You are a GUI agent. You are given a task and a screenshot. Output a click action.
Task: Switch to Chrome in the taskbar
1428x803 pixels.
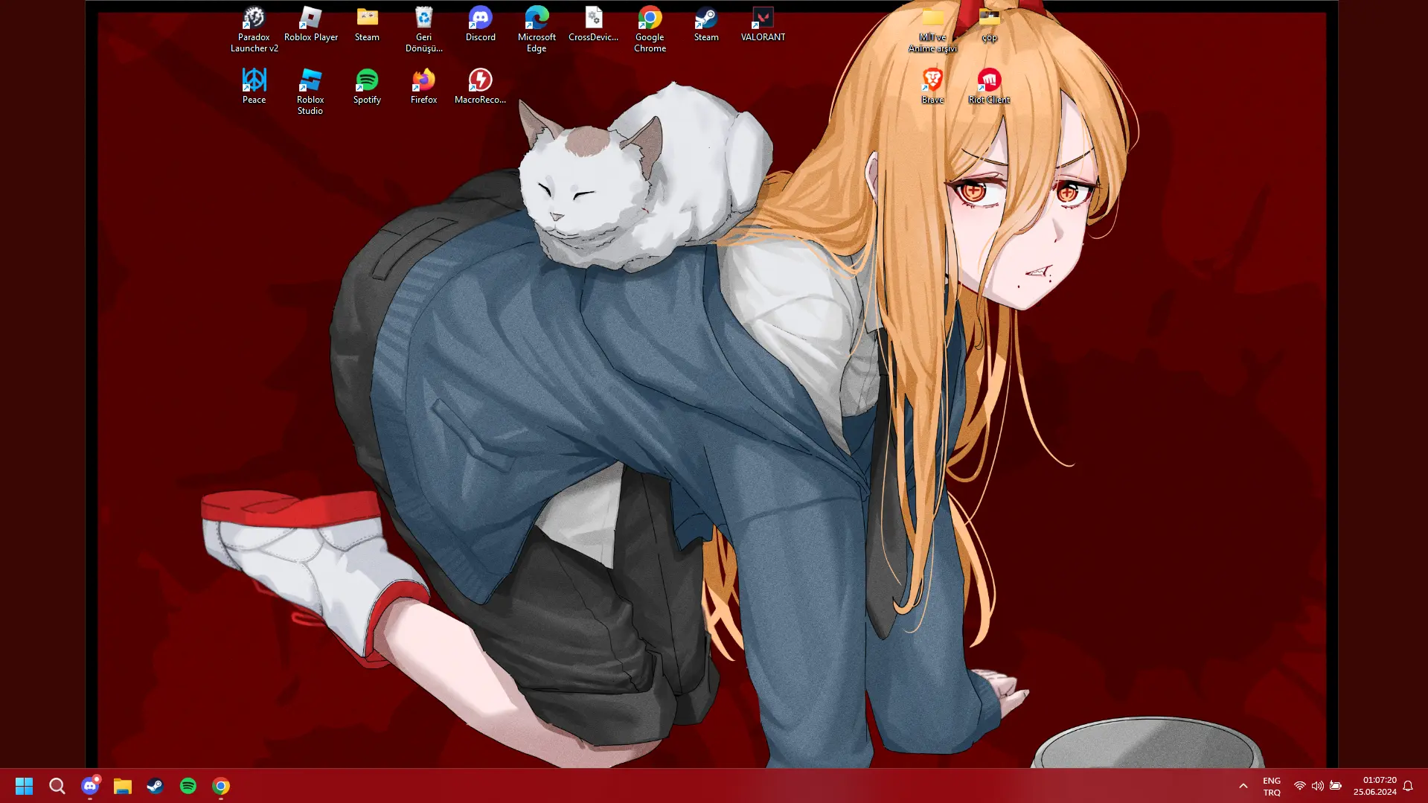point(221,786)
